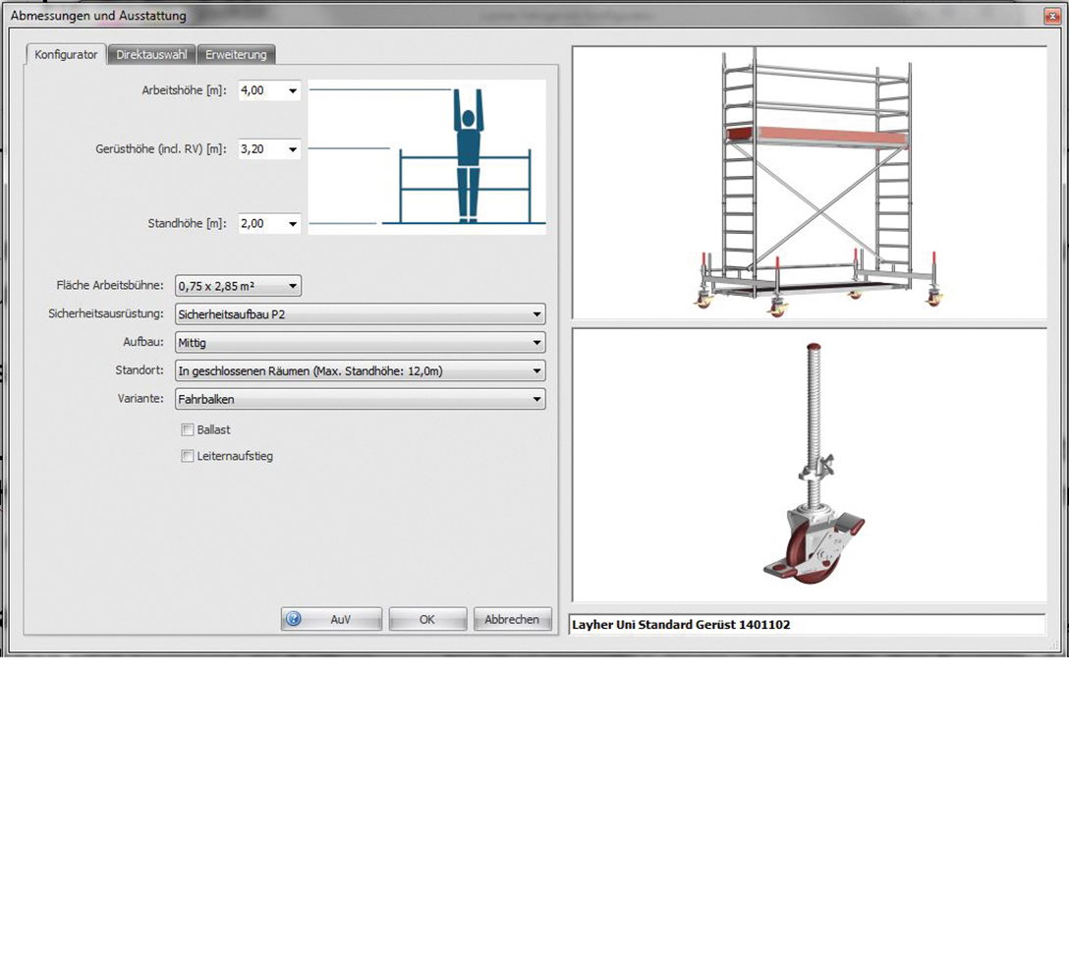Click the blue help icon on AuV button
The width and height of the screenshot is (1069, 959).
(294, 619)
